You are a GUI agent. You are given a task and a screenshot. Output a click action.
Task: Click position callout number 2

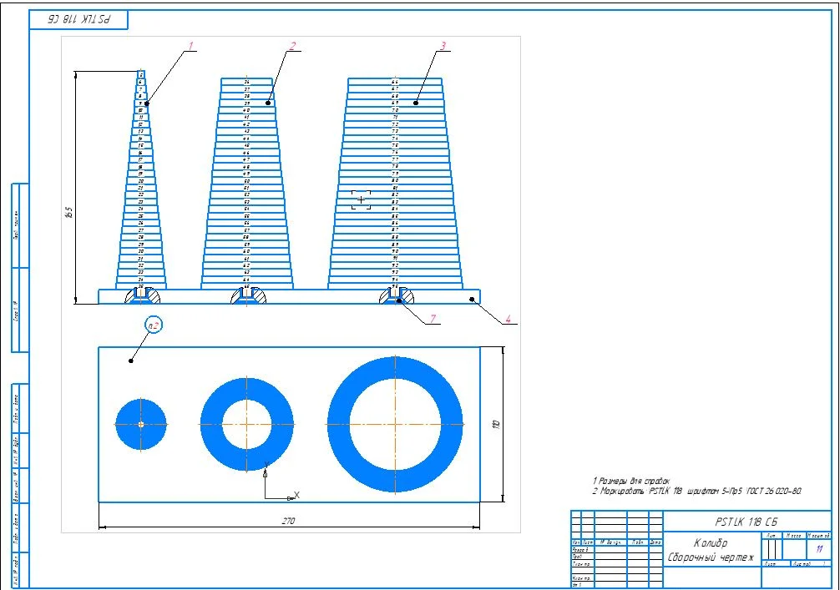[291, 46]
